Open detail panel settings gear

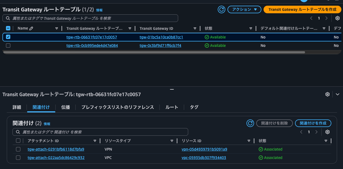[328, 94]
